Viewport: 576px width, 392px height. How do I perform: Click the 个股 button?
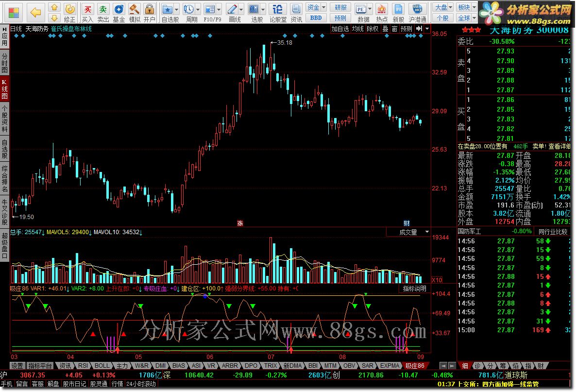coord(442,17)
